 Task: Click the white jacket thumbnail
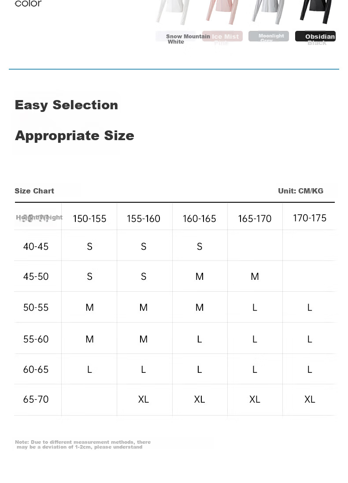[x=173, y=12]
